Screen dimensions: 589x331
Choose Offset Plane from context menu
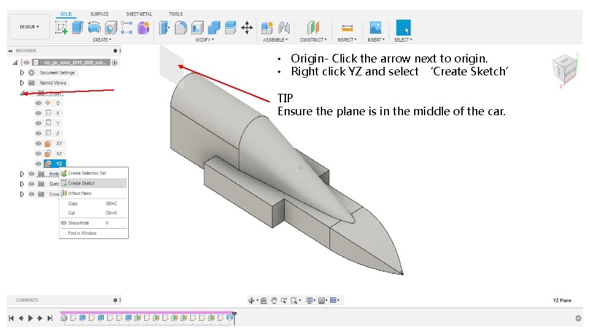coord(93,193)
